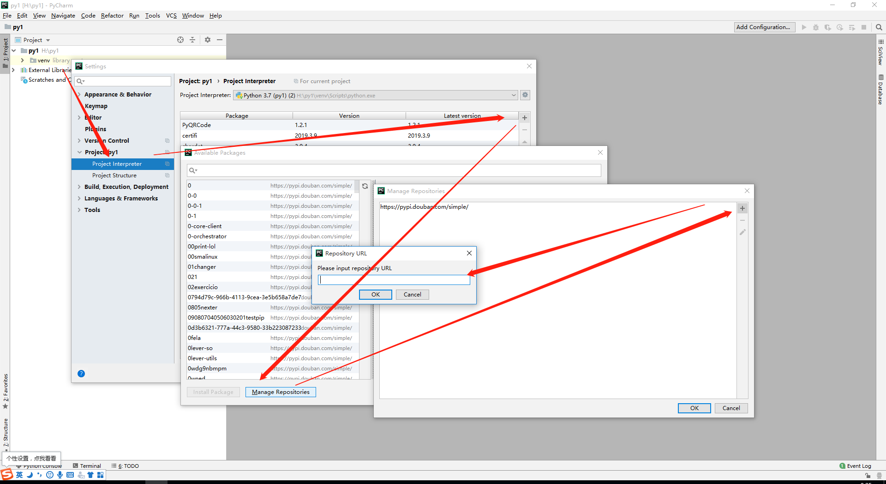Image resolution: width=886 pixels, height=484 pixels.
Task: Open the Tools menu
Action: click(x=152, y=15)
